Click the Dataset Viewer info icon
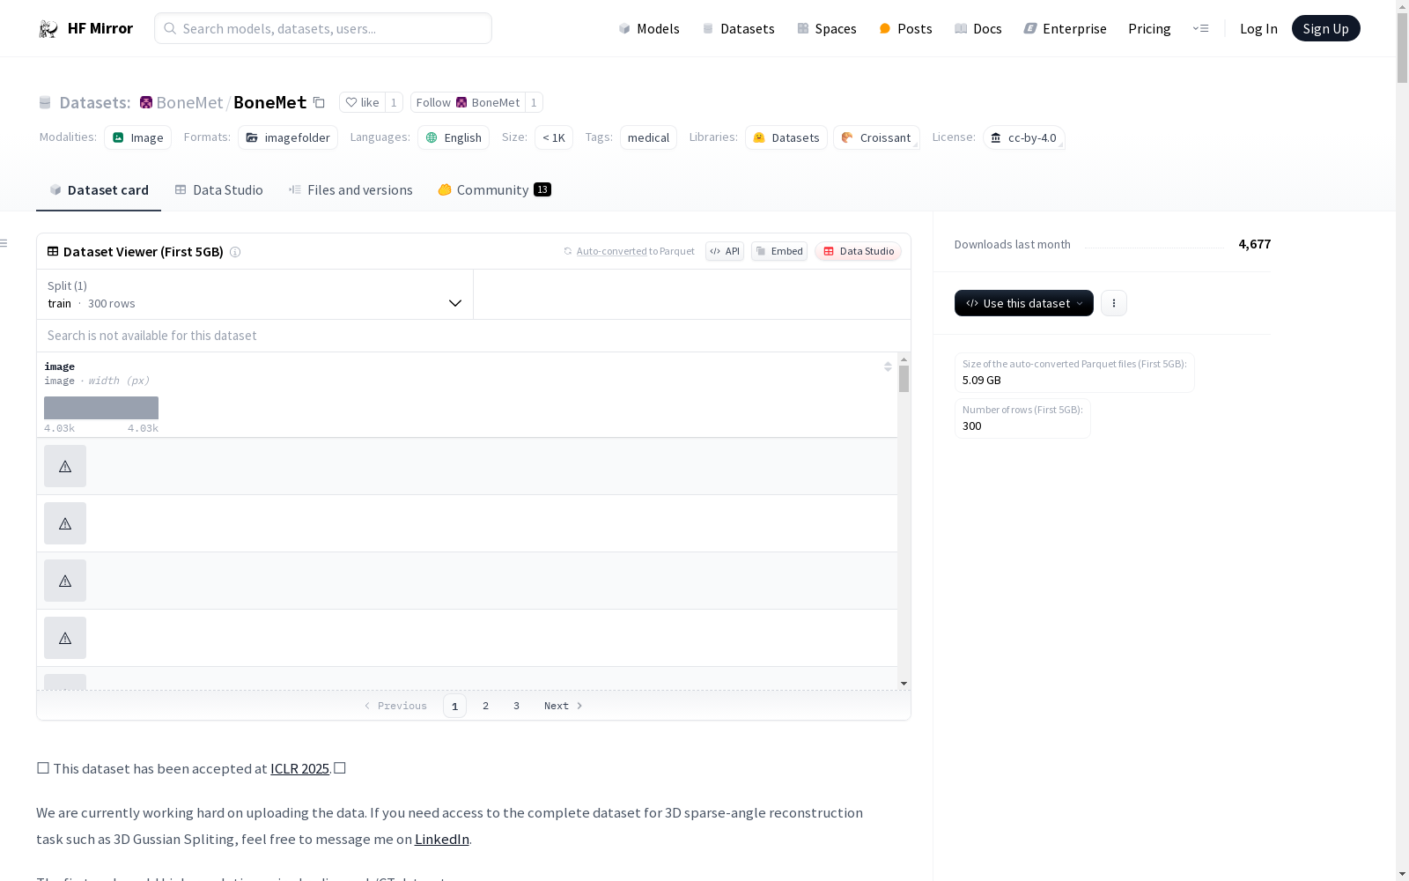Image resolution: width=1409 pixels, height=881 pixels. coord(235,252)
